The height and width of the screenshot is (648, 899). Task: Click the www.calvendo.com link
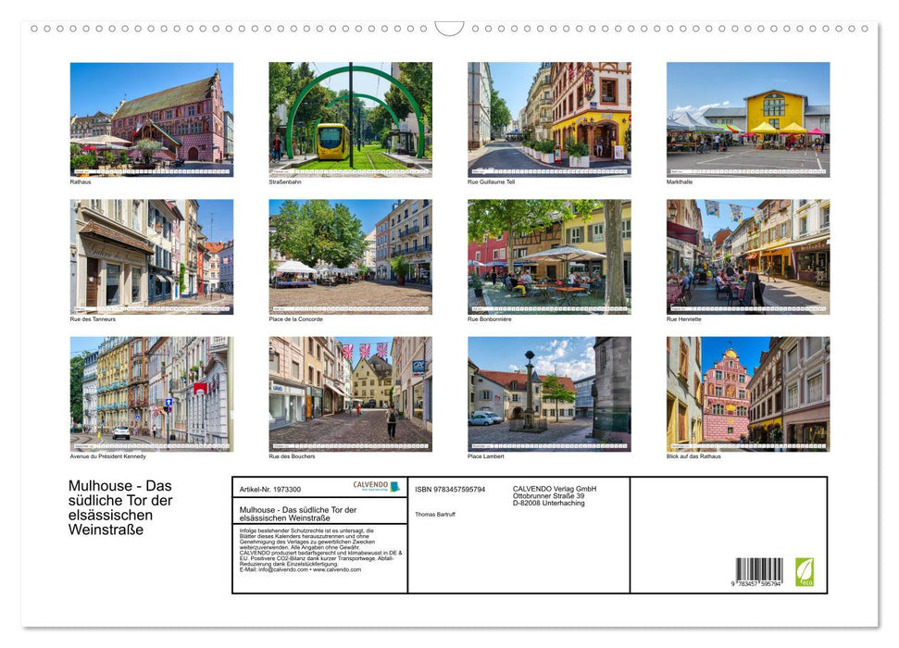pos(336,570)
